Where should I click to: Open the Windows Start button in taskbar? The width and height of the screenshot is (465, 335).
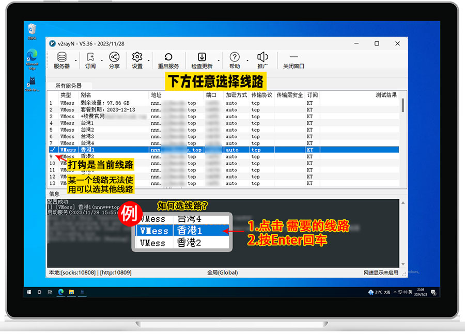coord(29,292)
